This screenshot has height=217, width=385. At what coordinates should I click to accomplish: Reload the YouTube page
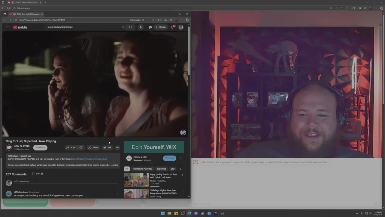[10, 20]
